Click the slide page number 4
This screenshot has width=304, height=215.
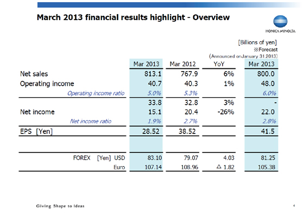point(294,206)
